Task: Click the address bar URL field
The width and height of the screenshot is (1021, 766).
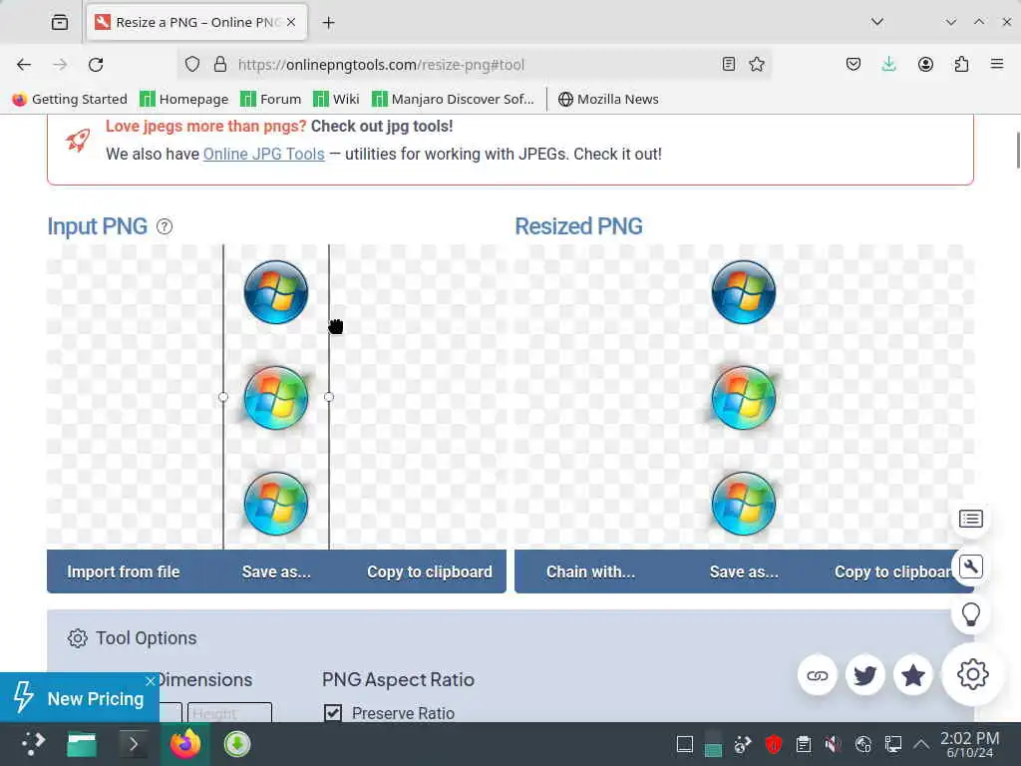Action: click(x=474, y=65)
